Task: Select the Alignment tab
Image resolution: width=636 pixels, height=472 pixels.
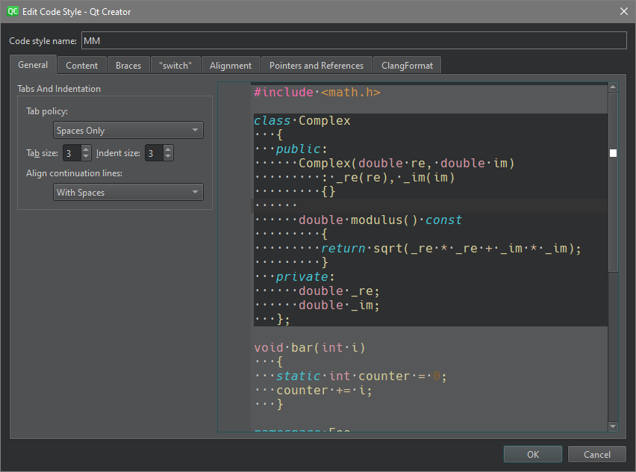Action: click(231, 66)
